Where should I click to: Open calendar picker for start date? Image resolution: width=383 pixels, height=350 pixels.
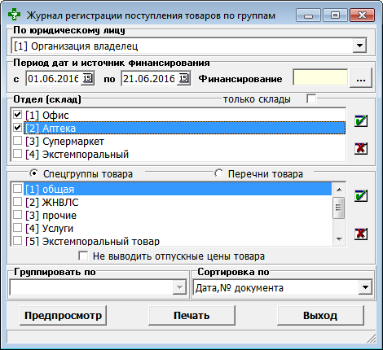coord(88,79)
